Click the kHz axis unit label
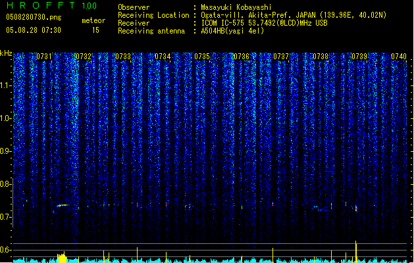 tap(6, 53)
